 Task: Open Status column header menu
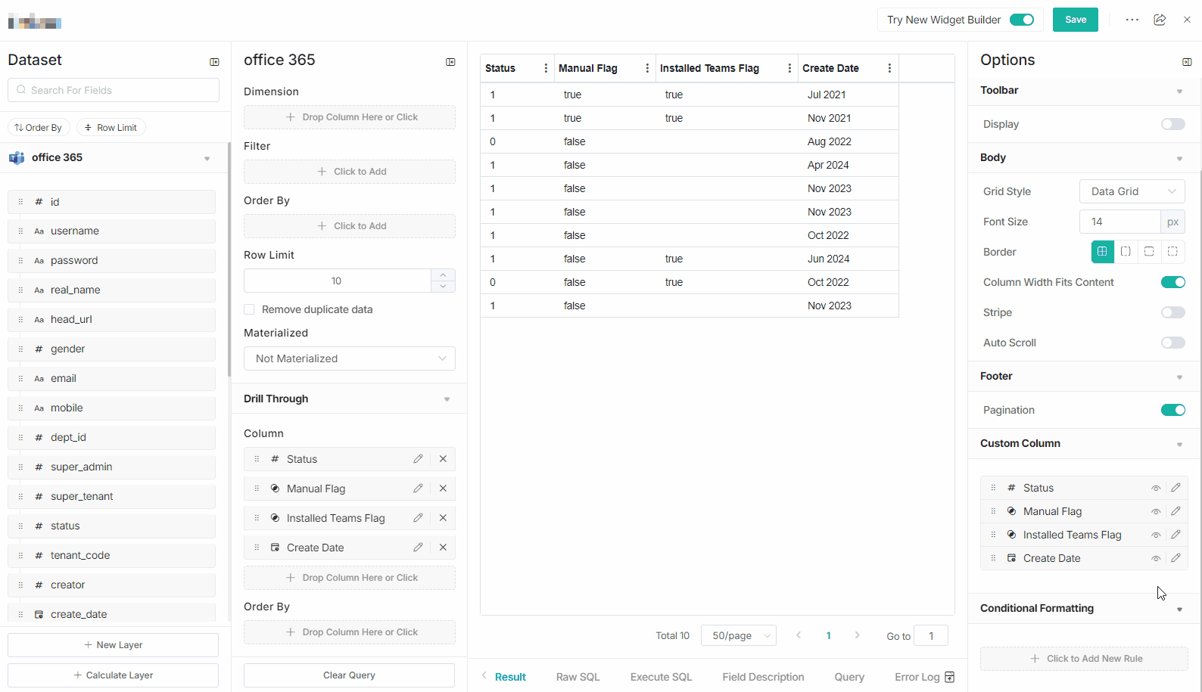point(546,68)
